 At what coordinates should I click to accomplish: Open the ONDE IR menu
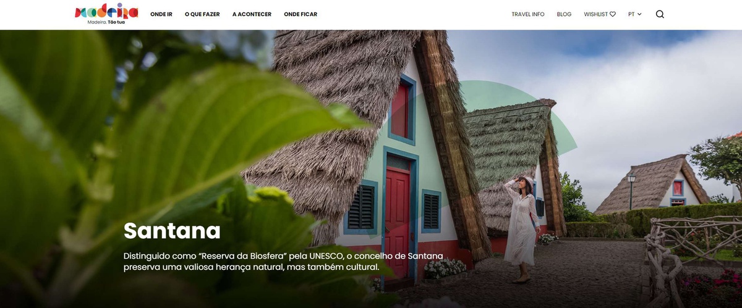point(161,14)
